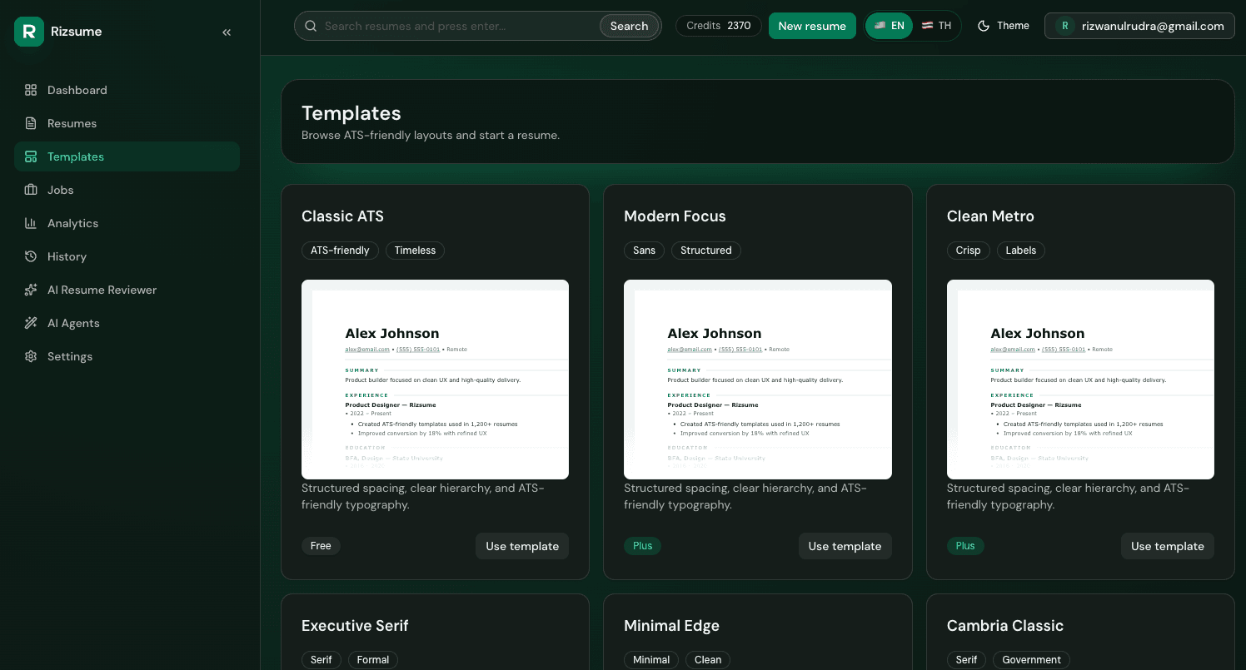The width and height of the screenshot is (1246, 670).
Task: Click the New resume button
Action: [812, 26]
